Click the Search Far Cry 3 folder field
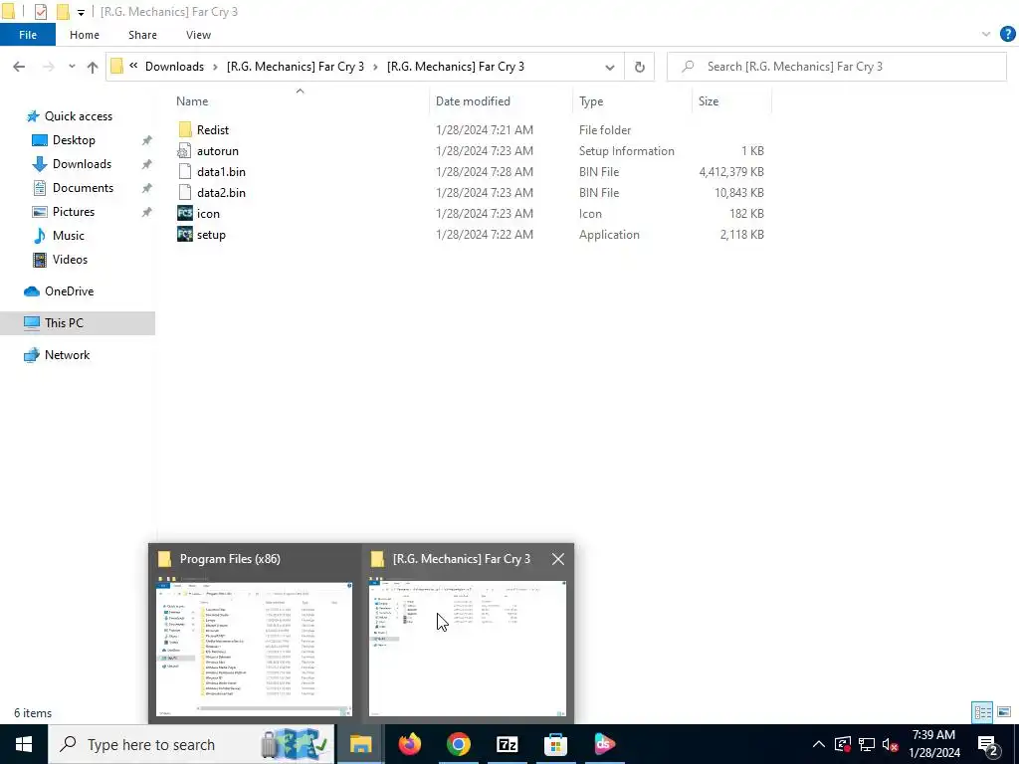The width and height of the screenshot is (1019, 764). click(836, 67)
